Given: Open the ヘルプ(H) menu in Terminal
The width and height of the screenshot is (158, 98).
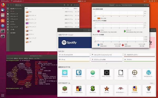Looking at the screenshot, I should point(37,58).
